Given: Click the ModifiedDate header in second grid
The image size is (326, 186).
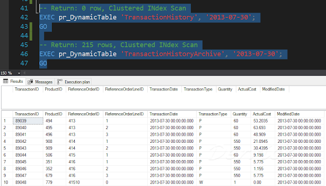Looking at the screenshot, I should (x=288, y=114).
